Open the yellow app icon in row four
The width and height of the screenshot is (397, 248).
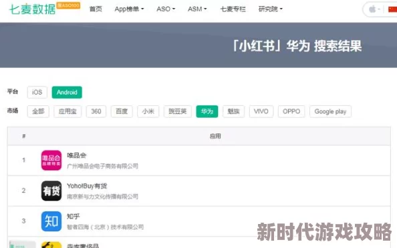[51, 245]
